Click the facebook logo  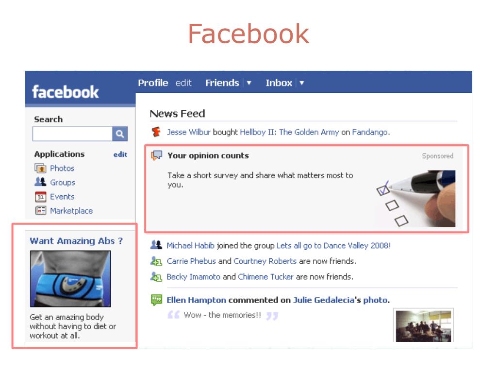pos(66,92)
